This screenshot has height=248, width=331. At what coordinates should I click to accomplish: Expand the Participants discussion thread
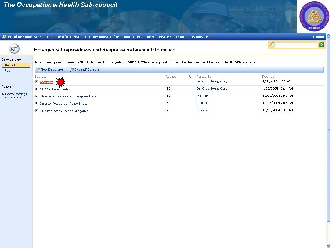tap(36, 89)
